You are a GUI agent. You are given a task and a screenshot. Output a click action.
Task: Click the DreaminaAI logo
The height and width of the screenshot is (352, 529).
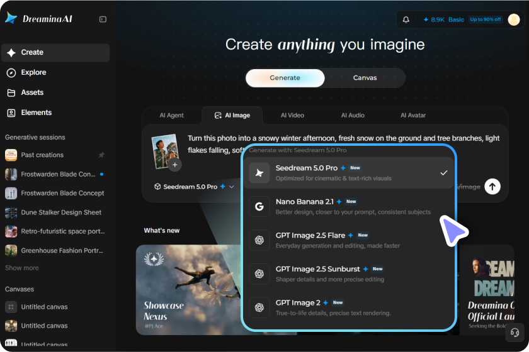coord(39,18)
